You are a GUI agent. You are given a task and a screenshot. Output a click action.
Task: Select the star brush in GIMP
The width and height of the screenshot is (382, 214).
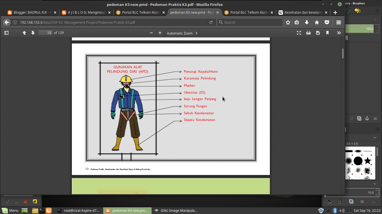pos(367,161)
